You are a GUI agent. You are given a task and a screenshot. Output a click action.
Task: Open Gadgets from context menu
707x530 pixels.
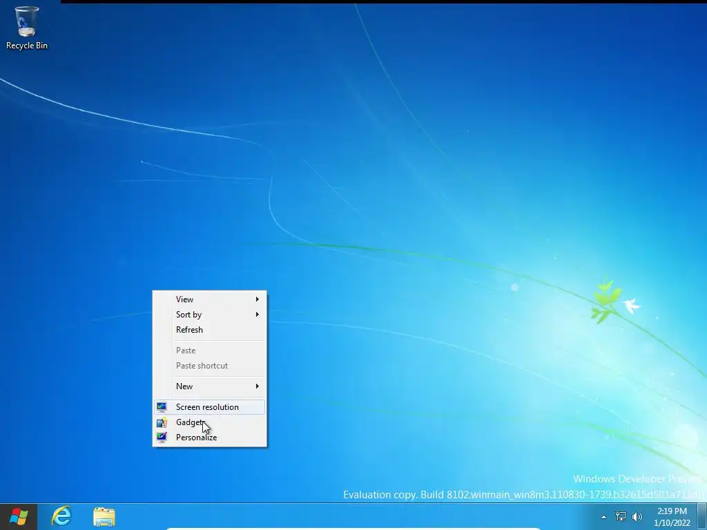tap(210, 422)
